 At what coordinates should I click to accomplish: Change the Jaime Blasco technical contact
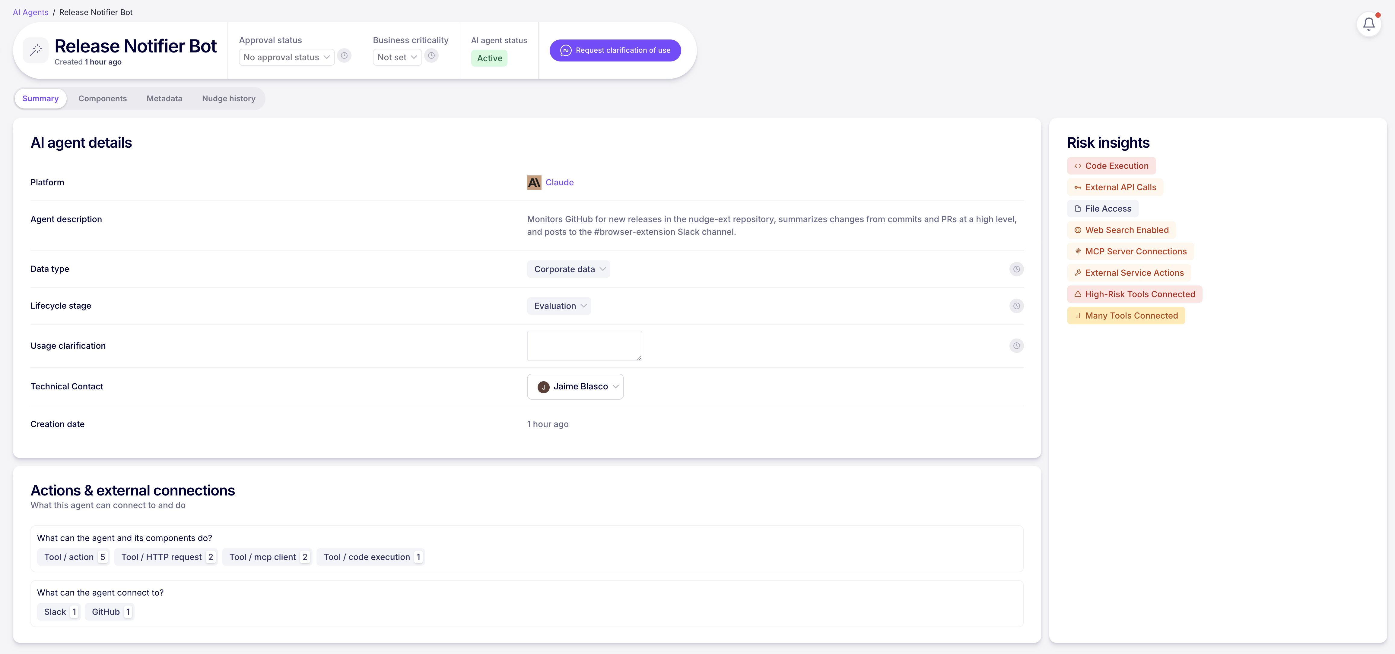[x=575, y=387]
